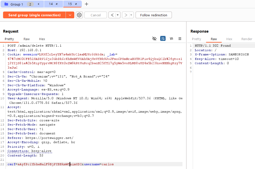The height and width of the screenshot is (169, 255).
Task: Toggle message line wrap icon
Action: click(163, 39)
